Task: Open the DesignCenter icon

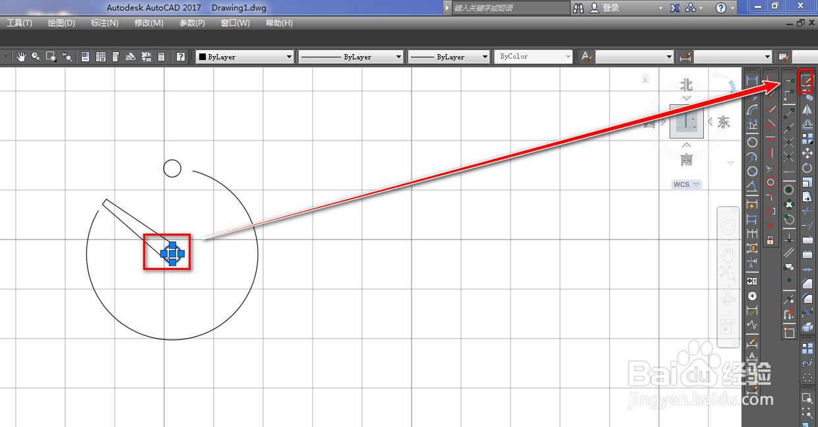Action: click(101, 57)
